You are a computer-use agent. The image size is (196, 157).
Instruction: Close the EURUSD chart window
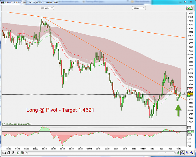[191, 2]
